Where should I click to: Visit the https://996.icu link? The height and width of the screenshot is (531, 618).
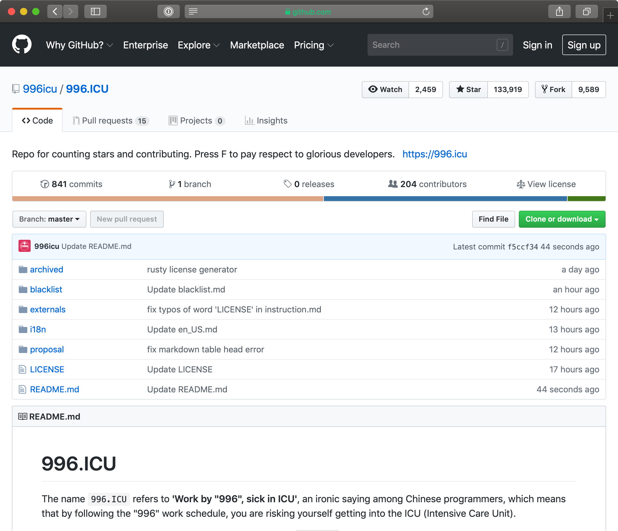tap(435, 154)
